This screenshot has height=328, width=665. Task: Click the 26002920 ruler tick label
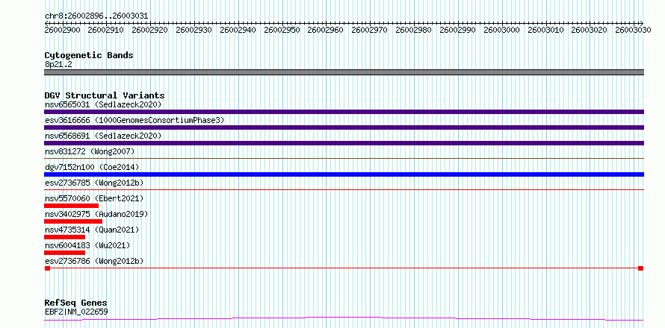[x=150, y=30]
